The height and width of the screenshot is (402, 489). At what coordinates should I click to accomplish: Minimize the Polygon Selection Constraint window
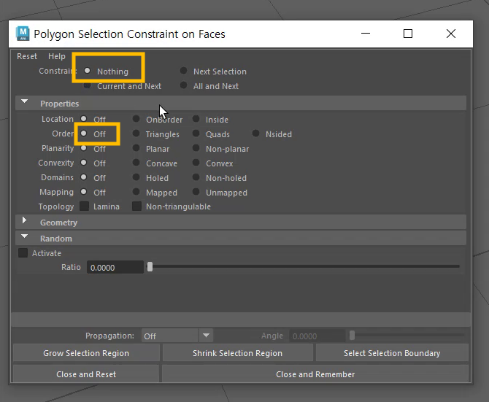(x=366, y=34)
